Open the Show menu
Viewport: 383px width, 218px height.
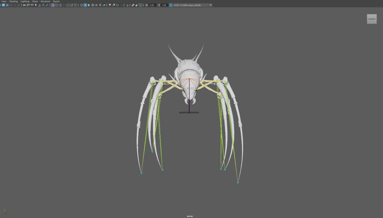coord(35,1)
